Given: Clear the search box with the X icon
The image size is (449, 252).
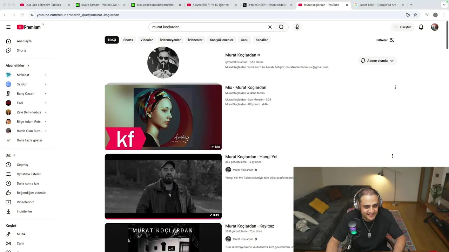Looking at the screenshot, I should (270, 27).
